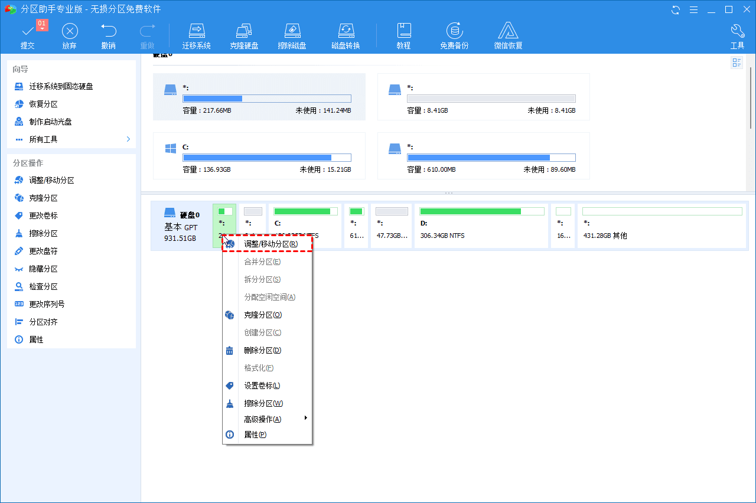The height and width of the screenshot is (503, 756).
Task: Open the title bar hamburger menu
Action: pyautogui.click(x=694, y=9)
